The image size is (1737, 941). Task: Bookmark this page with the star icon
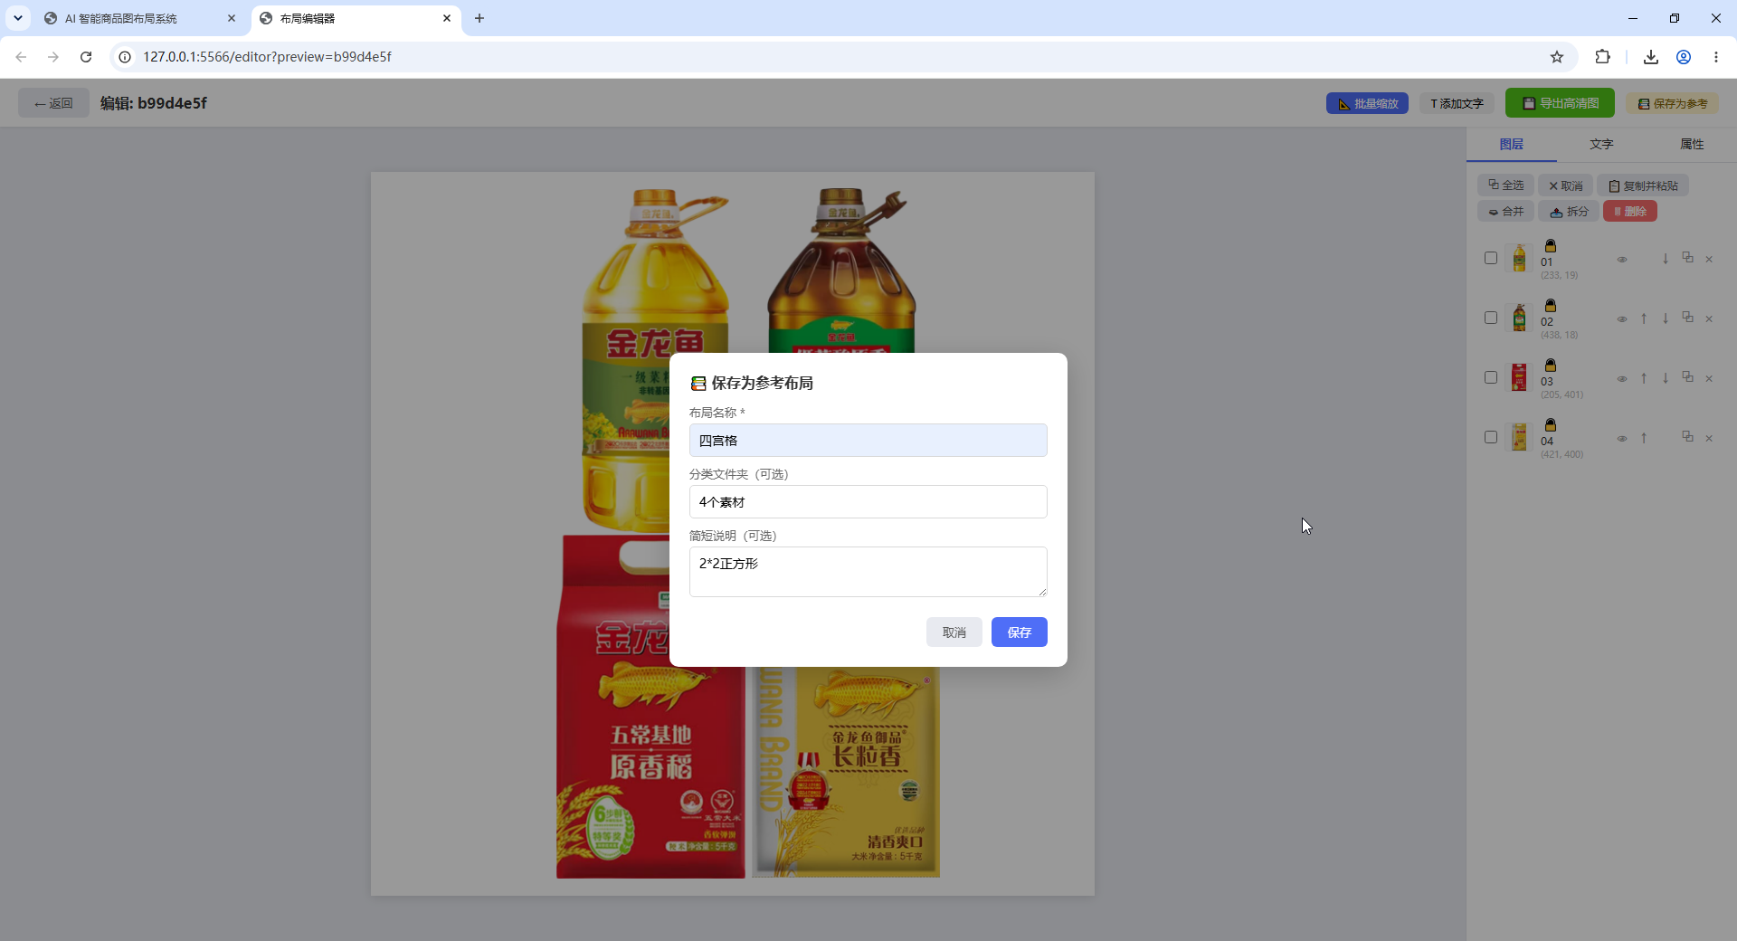point(1557,57)
